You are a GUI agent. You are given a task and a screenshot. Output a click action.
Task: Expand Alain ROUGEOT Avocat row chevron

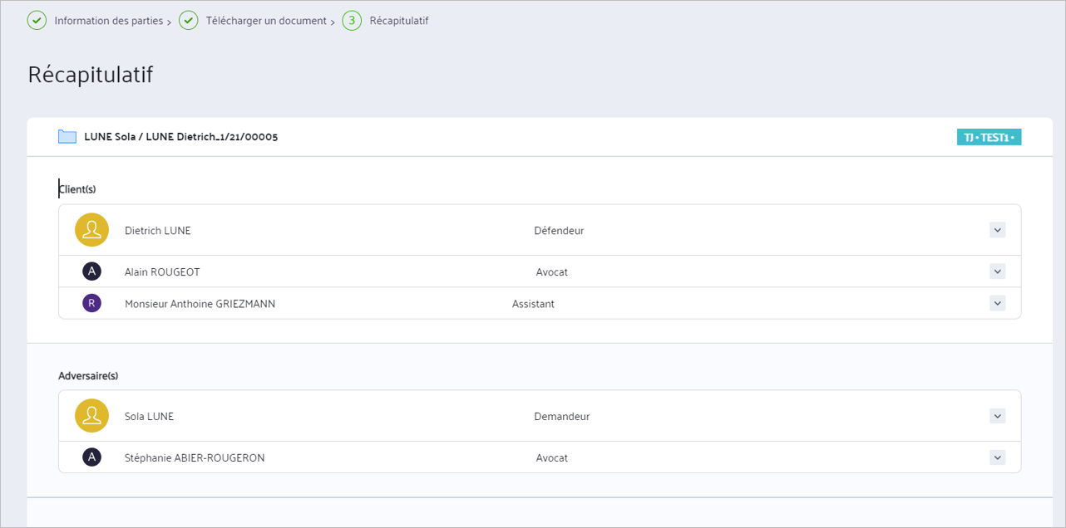pyautogui.click(x=998, y=271)
